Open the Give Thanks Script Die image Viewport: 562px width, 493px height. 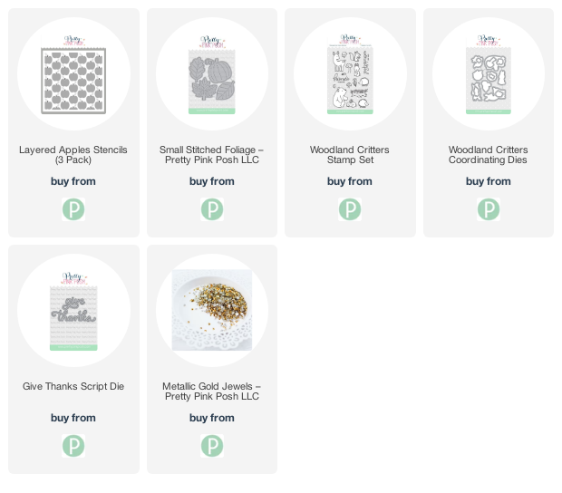(73, 310)
